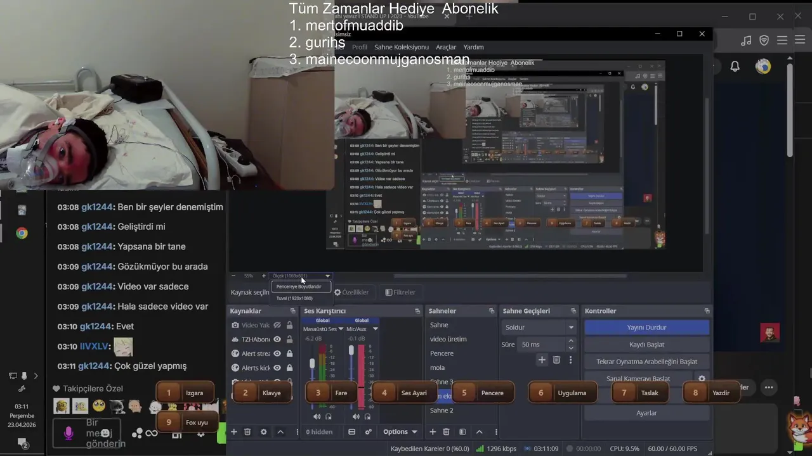
Task: Mute Masaüstü Ses speaker icon
Action: [317, 416]
